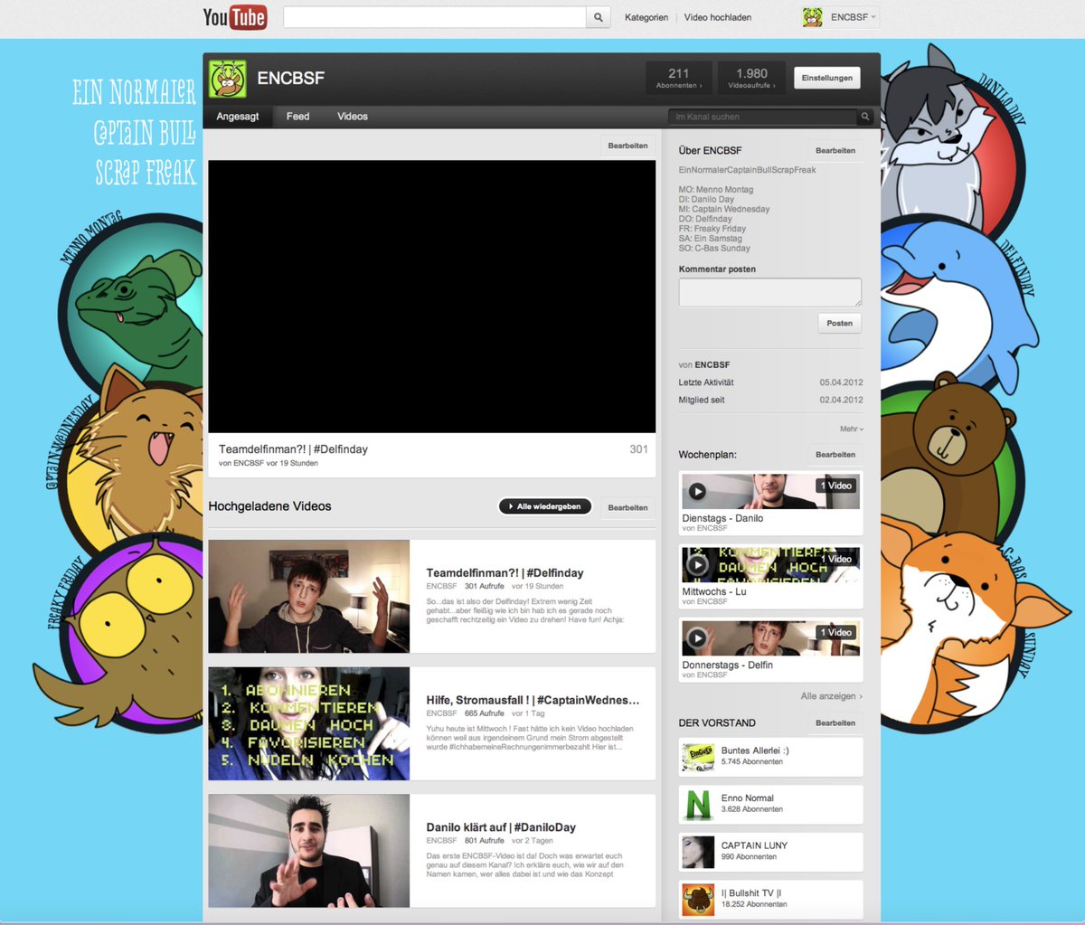Open the Donnerstags - Delfin playlist link

click(x=728, y=665)
